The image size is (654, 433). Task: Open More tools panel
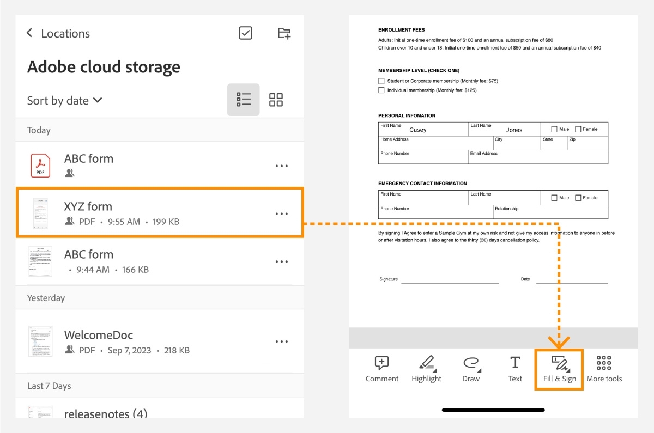tap(604, 368)
